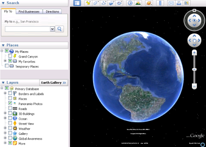Look up using the eye joystick arrow

(194, 16)
